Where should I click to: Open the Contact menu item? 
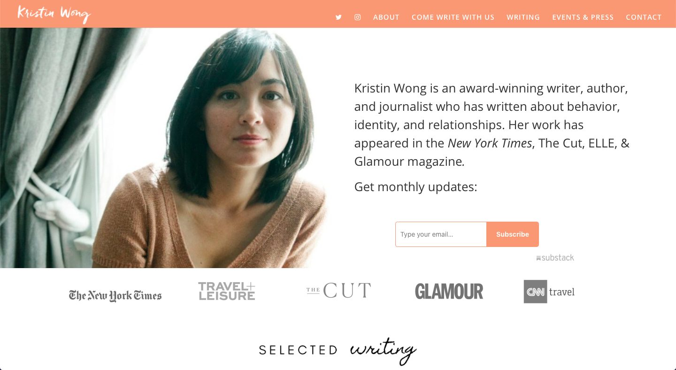[644, 17]
